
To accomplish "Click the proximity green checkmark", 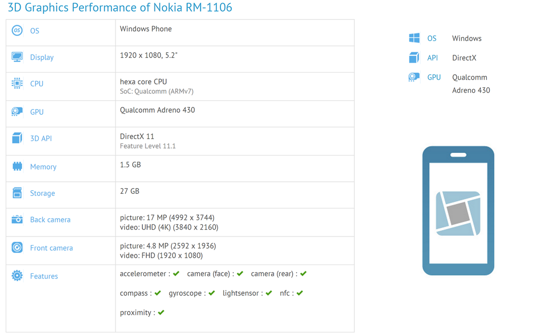I will [x=161, y=312].
